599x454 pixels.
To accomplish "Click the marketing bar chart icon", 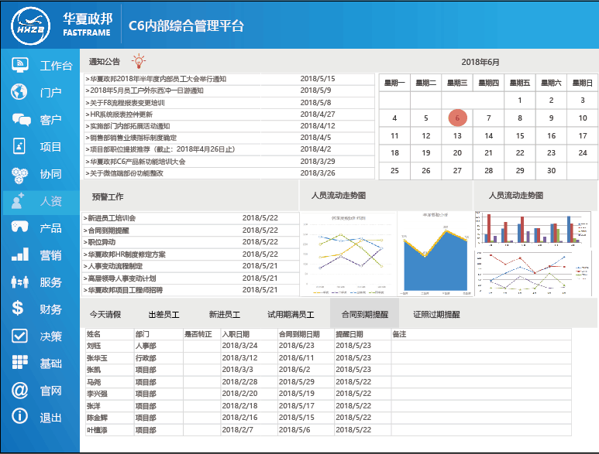I will coord(20,255).
